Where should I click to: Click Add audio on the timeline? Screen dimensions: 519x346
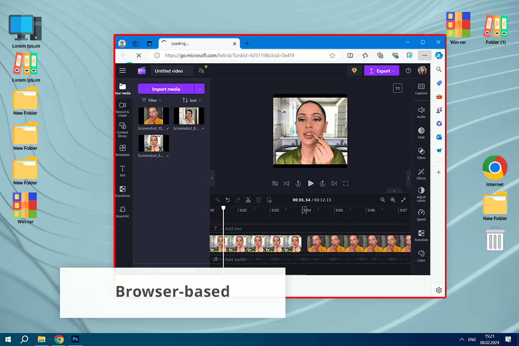tap(235, 259)
